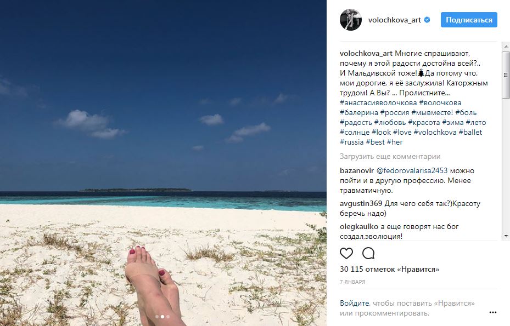The image size is (510, 326).
Task: Open the #анастасияволочкова hashtag
Action: point(378,102)
